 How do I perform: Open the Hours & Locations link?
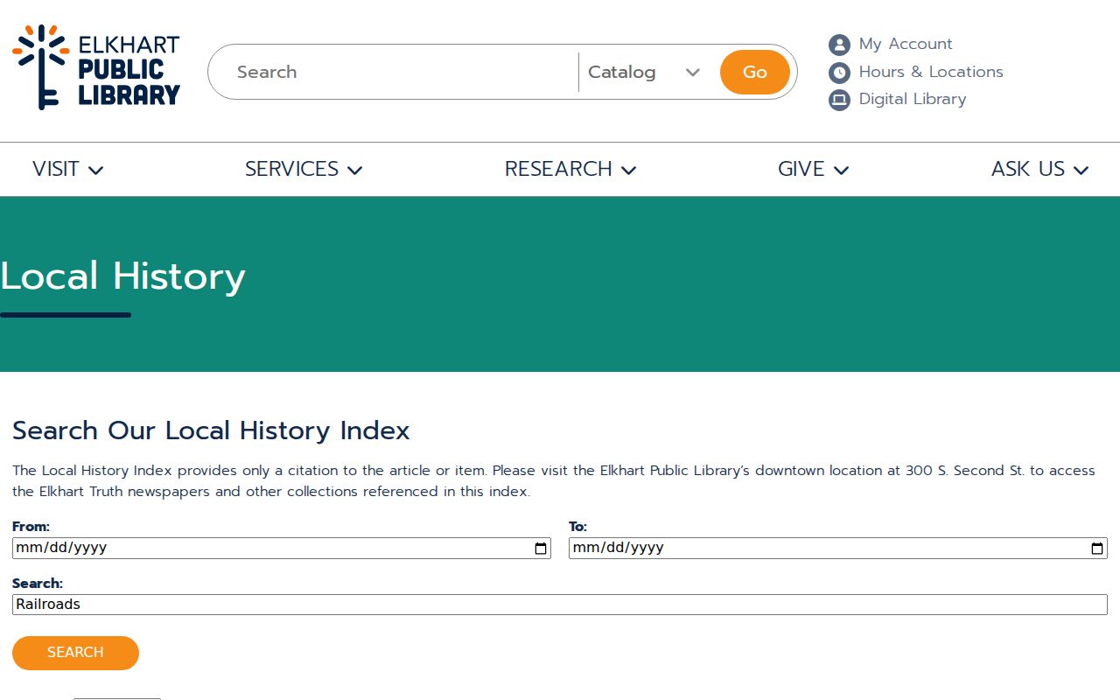click(931, 72)
